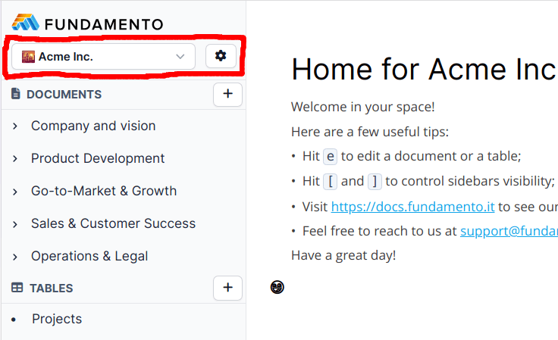Expand Company and vision chevron
Viewport: 558px width, 340px height.
(15, 126)
